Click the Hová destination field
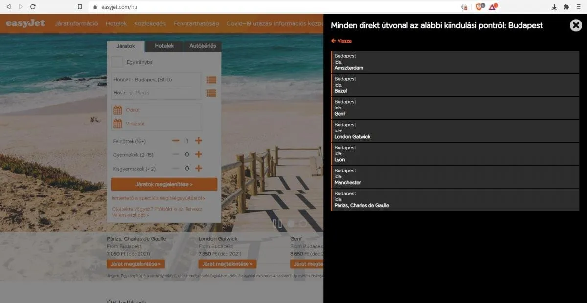Screen dimensions: 587x303 click(157, 93)
